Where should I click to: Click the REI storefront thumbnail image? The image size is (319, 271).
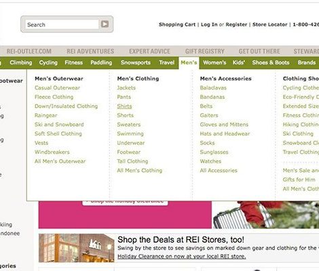77,248
